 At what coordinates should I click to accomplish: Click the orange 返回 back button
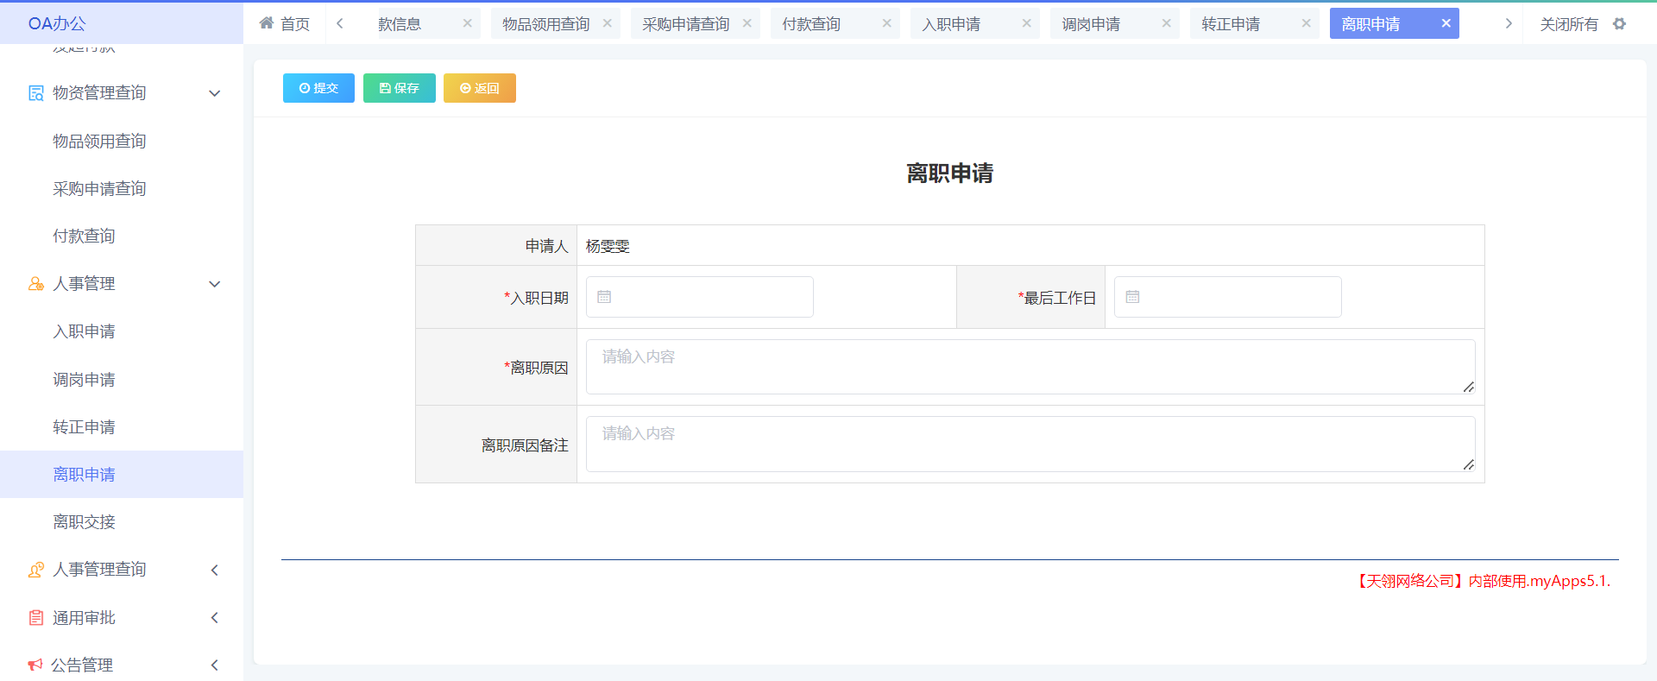click(479, 88)
